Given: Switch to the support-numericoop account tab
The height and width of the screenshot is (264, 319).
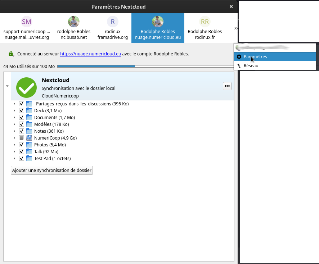Looking at the screenshot, I should click(27, 28).
